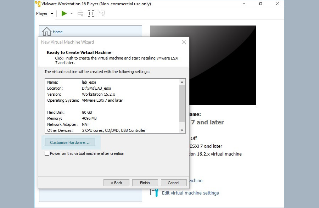Click the wrench settings icon
319x208 pixels.
pos(154,193)
